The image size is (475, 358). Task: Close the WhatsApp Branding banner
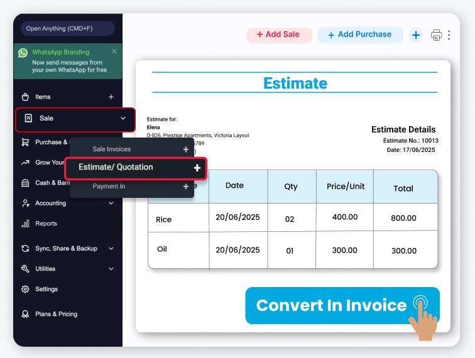coord(114,51)
